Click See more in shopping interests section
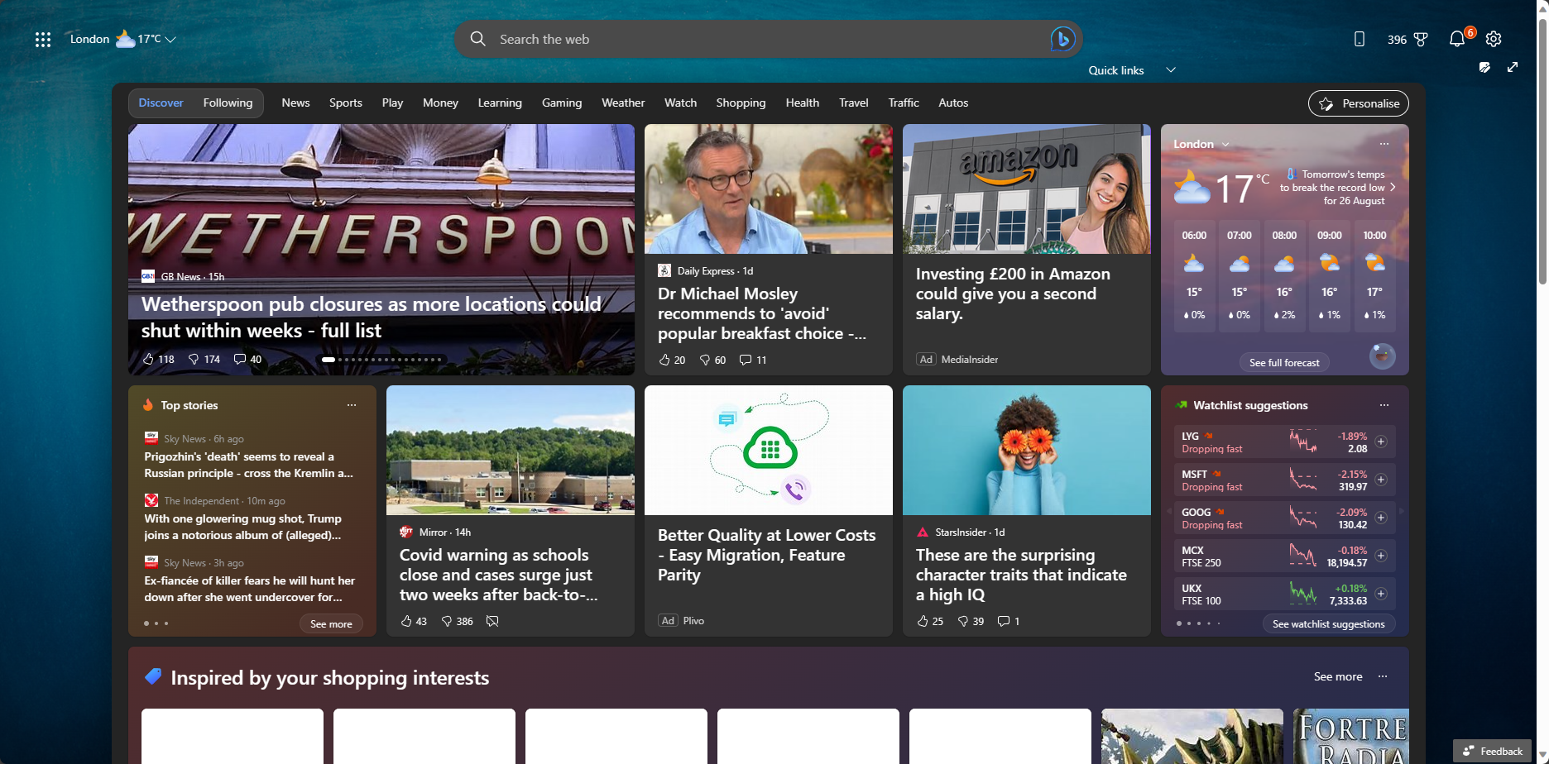 click(x=1338, y=676)
